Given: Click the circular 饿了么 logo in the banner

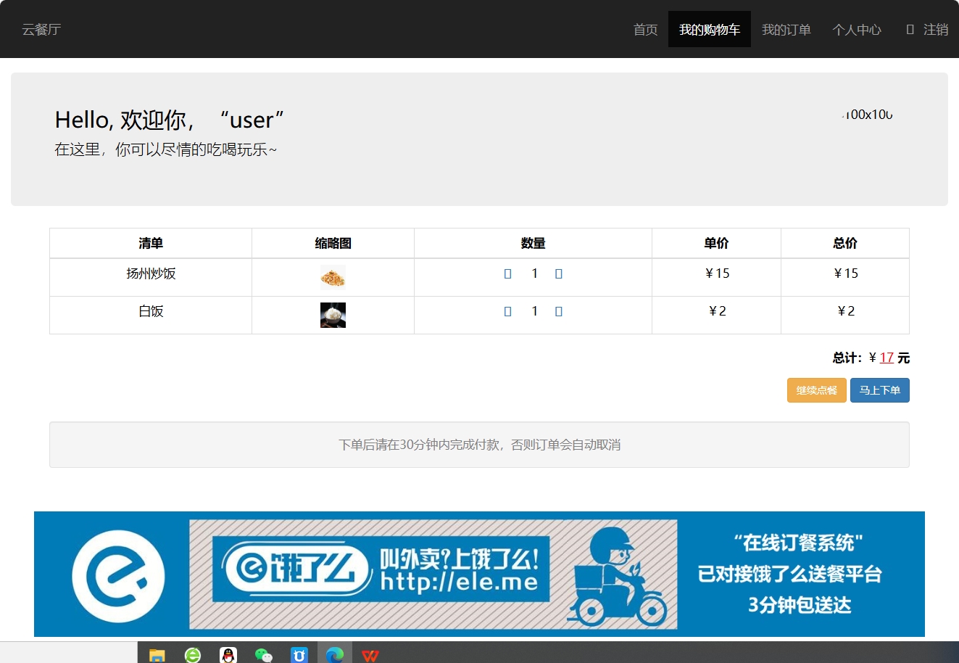Looking at the screenshot, I should [x=117, y=574].
